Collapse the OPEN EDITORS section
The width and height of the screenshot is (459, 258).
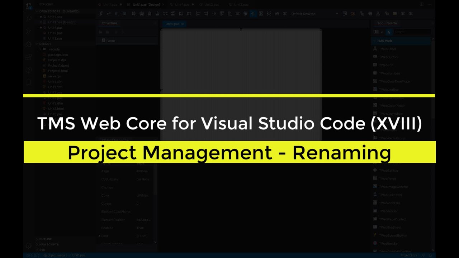click(37, 11)
